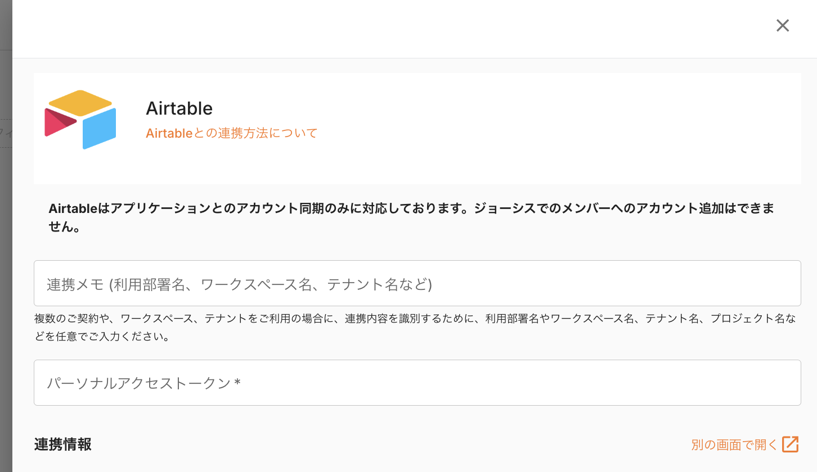Click the Airtable title heading

coord(179,108)
